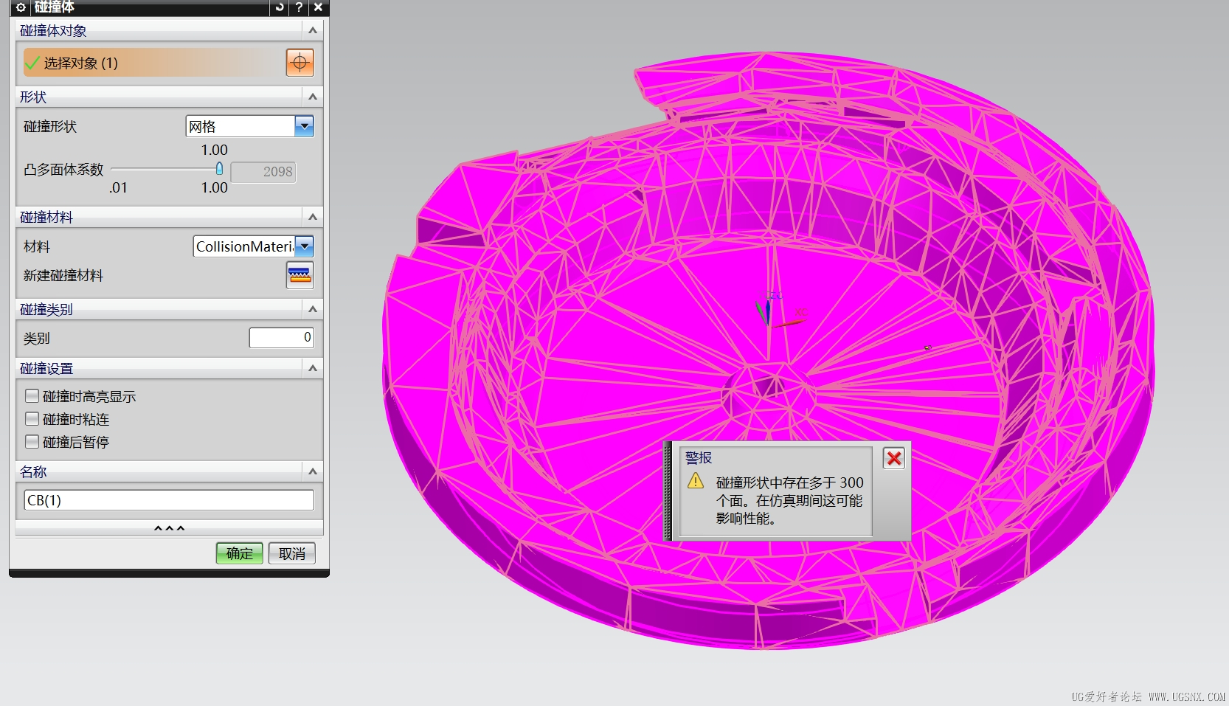Click the new collision material icon

pyautogui.click(x=300, y=275)
